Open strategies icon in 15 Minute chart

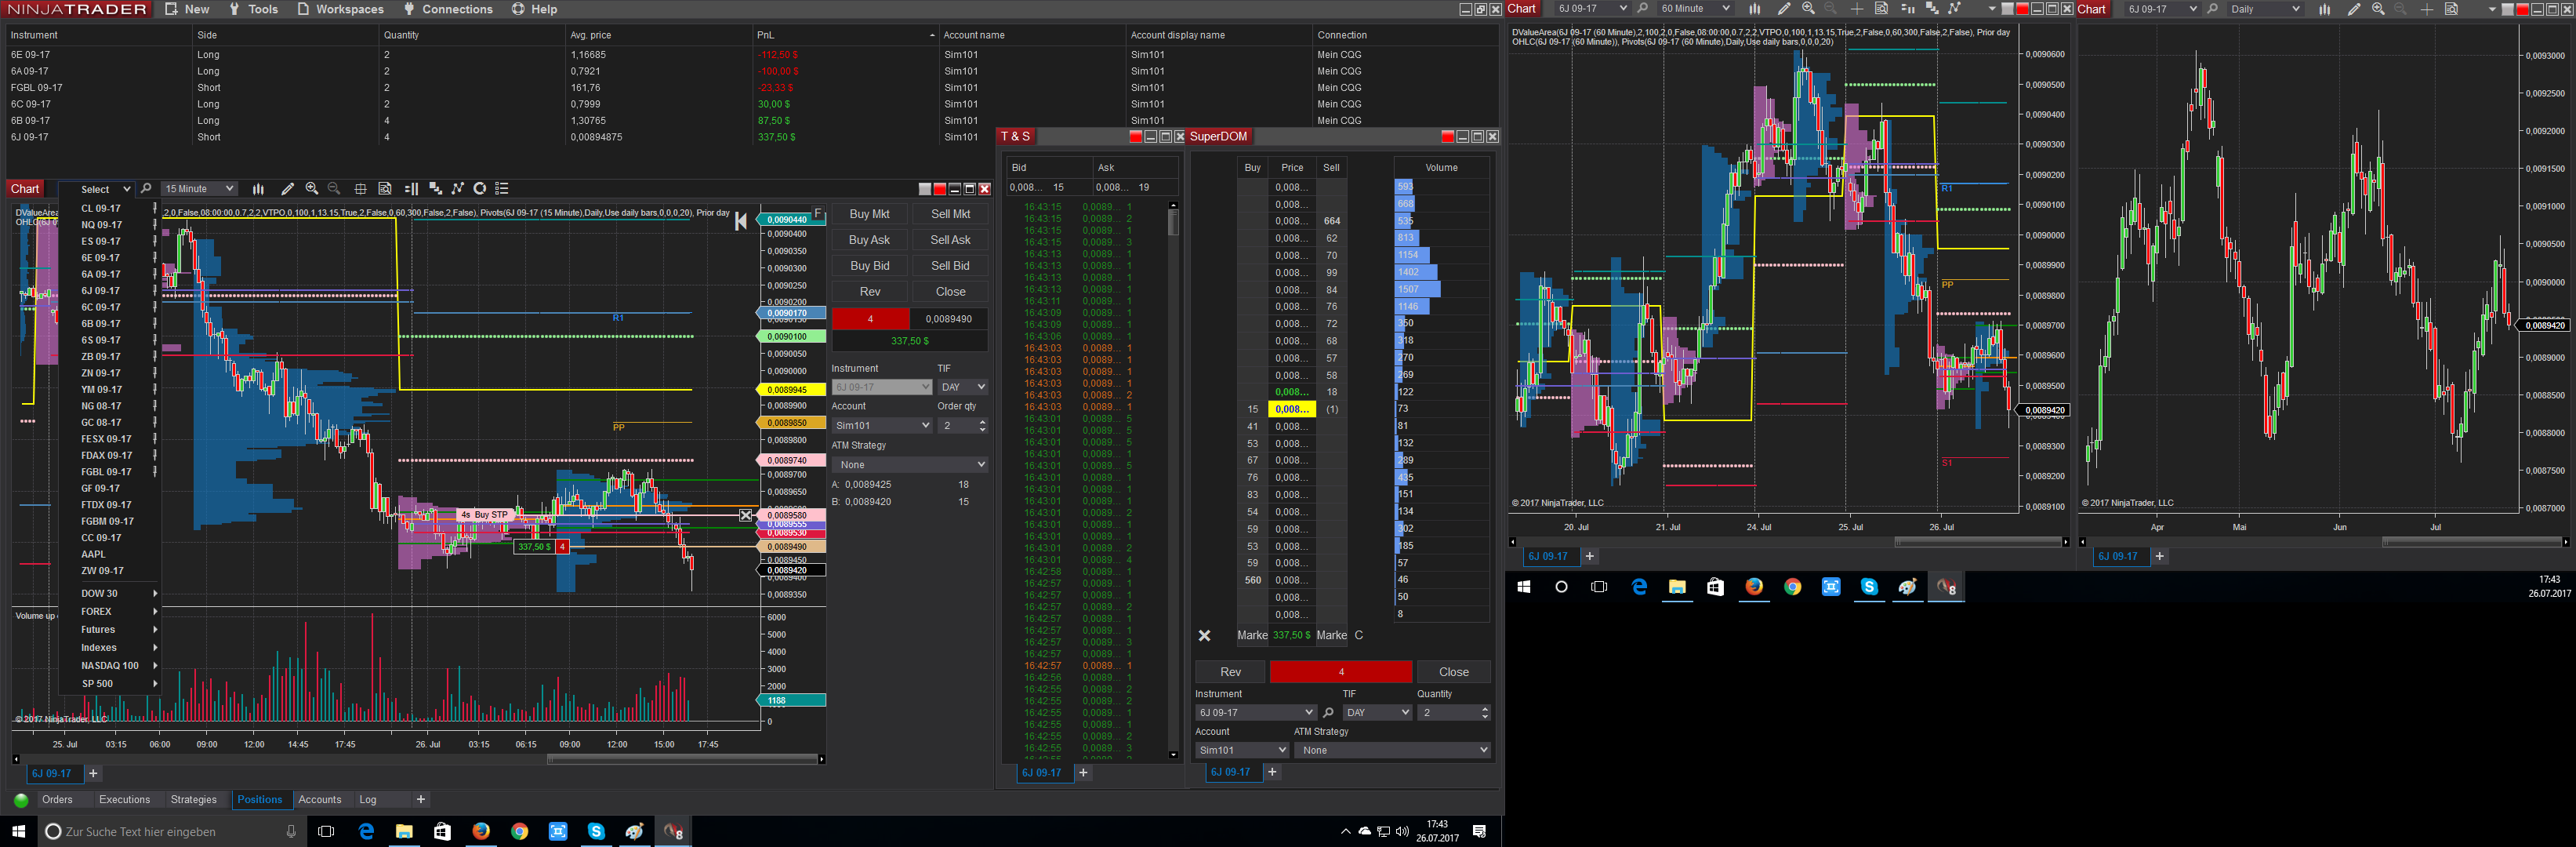point(458,188)
